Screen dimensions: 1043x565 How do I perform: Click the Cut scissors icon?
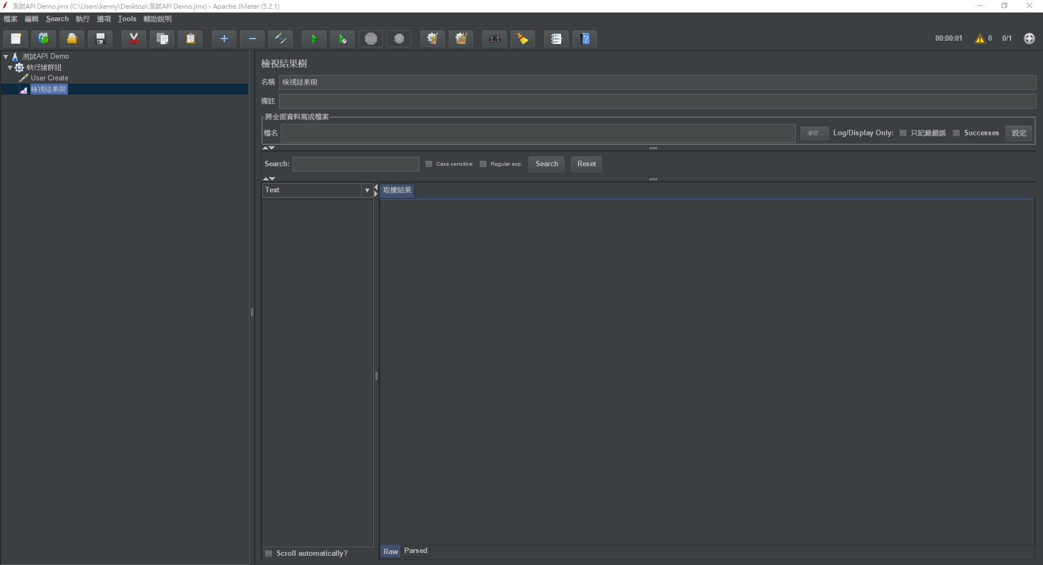click(x=134, y=39)
